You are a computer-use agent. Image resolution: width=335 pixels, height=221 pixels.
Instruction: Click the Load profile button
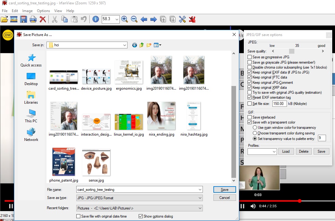pyautogui.click(x=286, y=151)
